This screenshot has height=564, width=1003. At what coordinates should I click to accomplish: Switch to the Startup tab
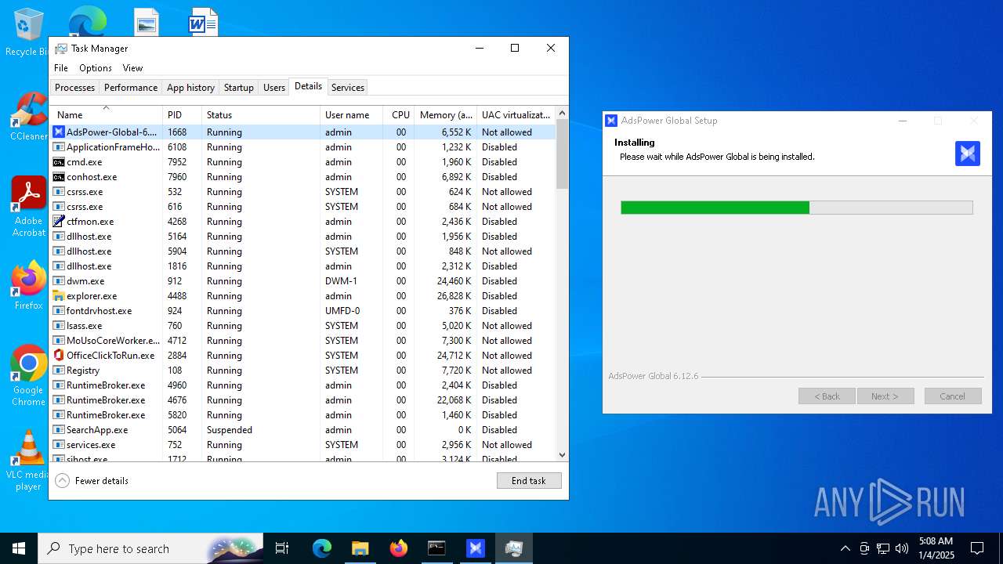click(x=239, y=88)
